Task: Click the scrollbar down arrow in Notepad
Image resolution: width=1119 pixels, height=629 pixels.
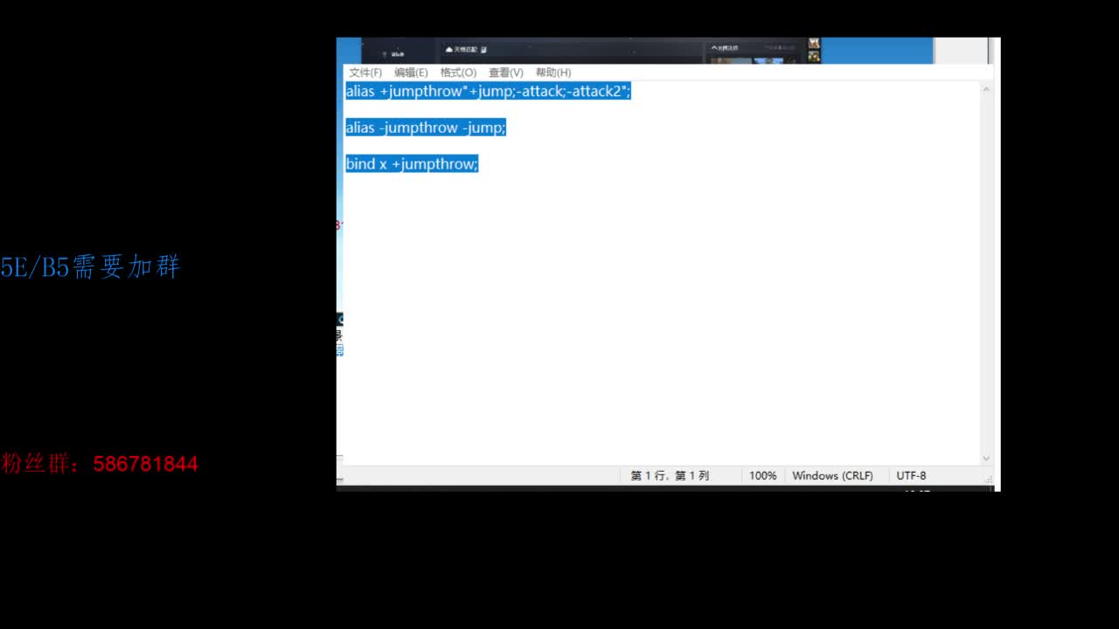Action: [x=986, y=458]
